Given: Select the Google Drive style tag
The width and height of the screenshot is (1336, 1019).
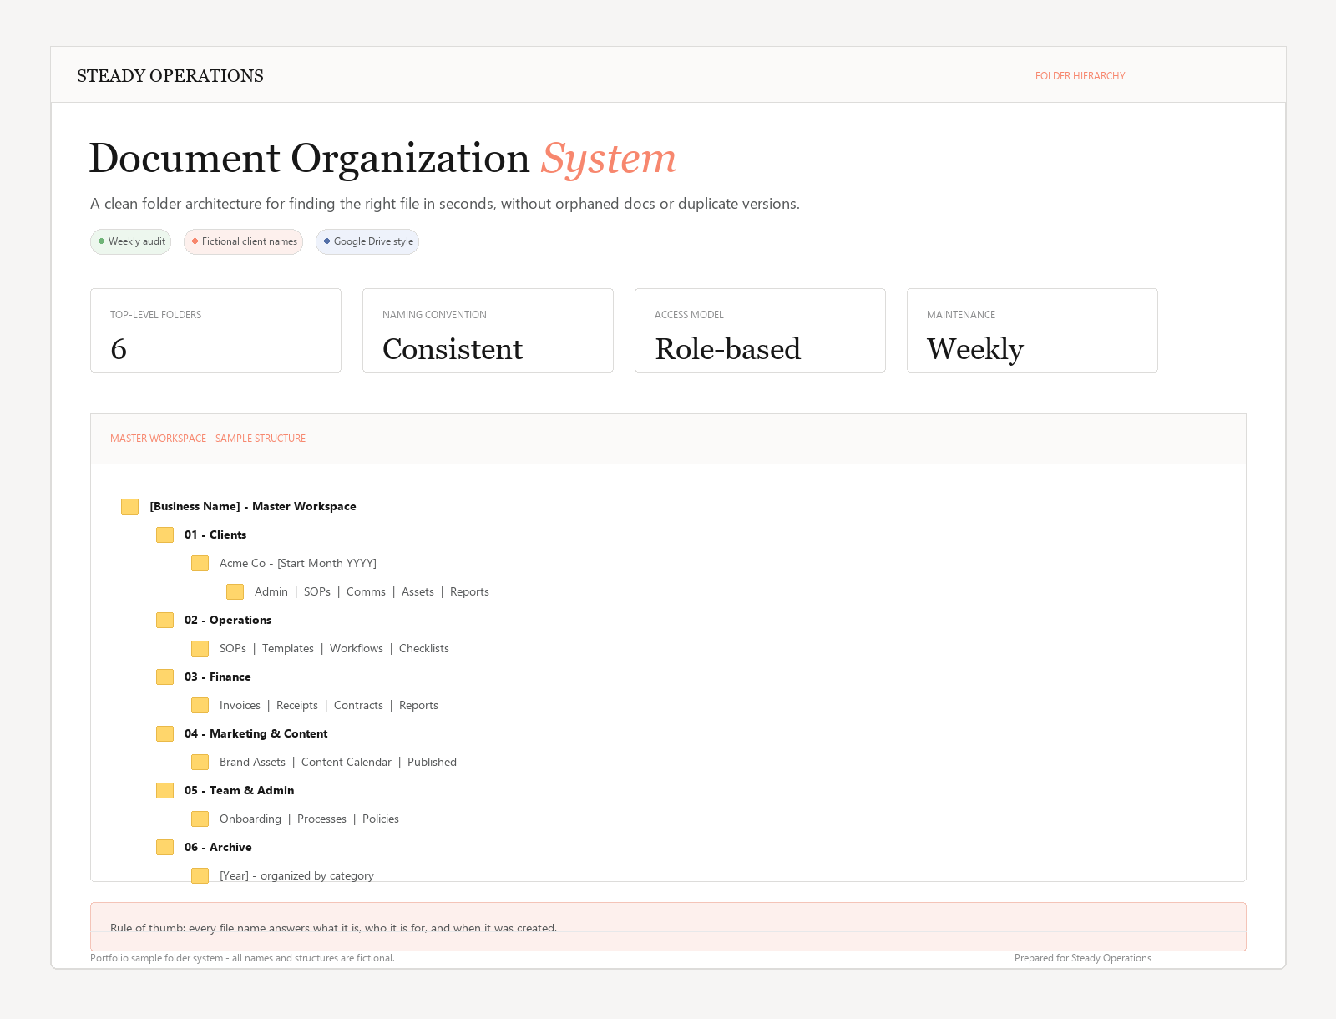Looking at the screenshot, I should [x=367, y=241].
